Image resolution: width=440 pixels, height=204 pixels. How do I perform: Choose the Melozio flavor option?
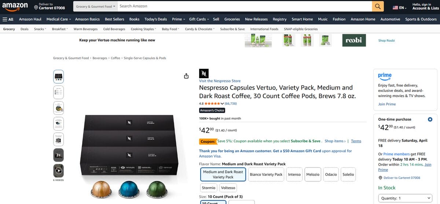coord(313,174)
